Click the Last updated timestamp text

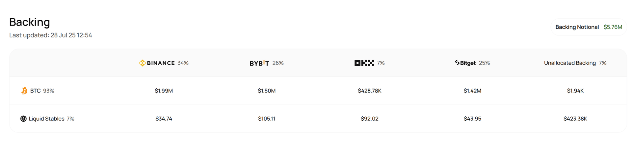tap(51, 35)
